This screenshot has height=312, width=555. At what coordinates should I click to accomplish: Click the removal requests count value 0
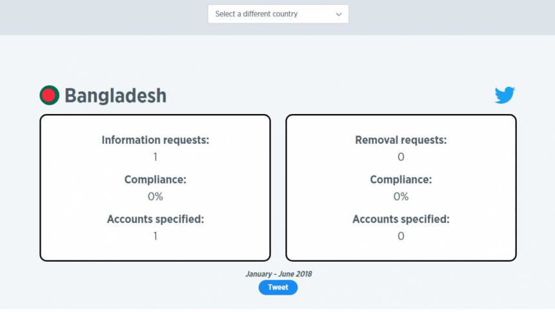point(401,157)
